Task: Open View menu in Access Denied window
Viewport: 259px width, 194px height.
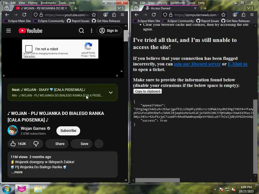Action: click(x=151, y=3)
